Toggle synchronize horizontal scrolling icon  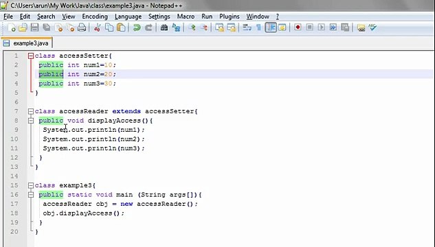pos(232,27)
